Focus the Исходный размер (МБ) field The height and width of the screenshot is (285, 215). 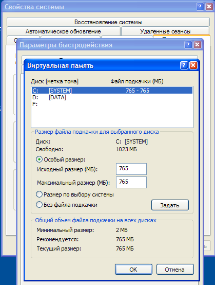pyautogui.click(x=131, y=169)
